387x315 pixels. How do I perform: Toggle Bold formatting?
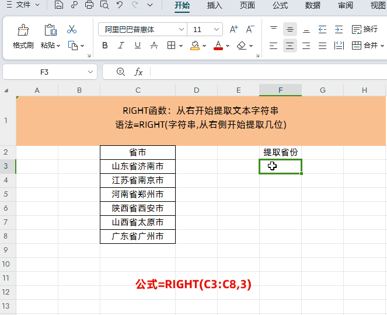tap(105, 45)
